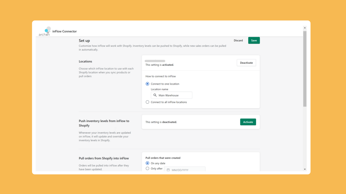This screenshot has height=194, width=346.
Task: Select Connect to one location radio
Action: coord(147,84)
